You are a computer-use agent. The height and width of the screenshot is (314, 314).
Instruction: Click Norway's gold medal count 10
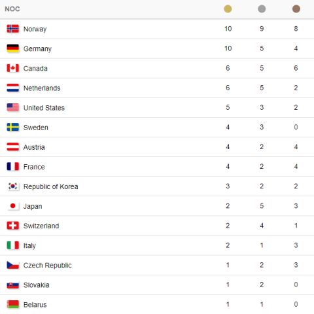(x=228, y=29)
